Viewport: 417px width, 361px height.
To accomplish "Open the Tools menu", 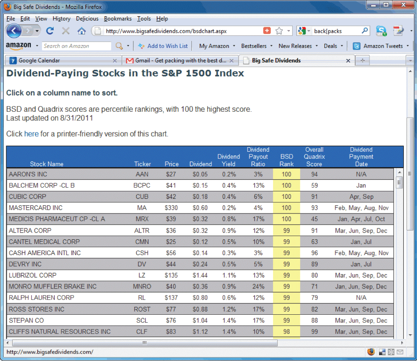I will 144,19.
